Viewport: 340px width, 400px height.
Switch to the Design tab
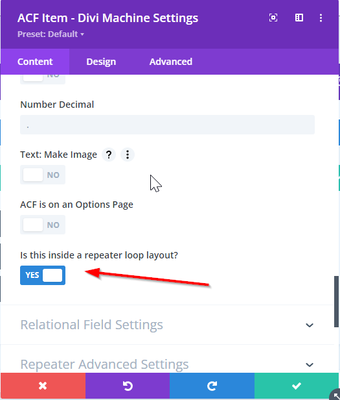(101, 62)
